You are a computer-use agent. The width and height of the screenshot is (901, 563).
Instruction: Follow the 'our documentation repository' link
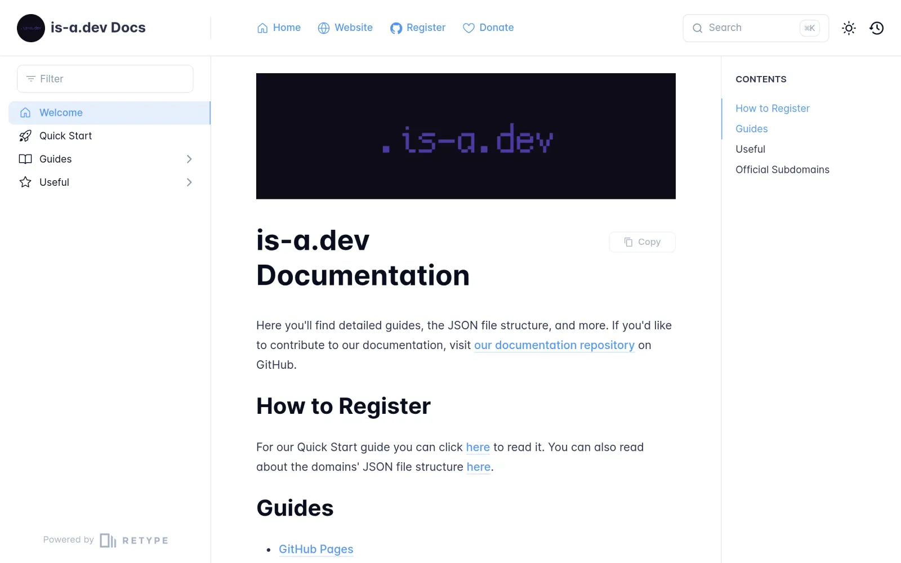554,345
